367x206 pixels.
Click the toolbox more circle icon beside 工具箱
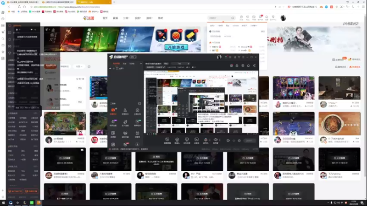[x=139, y=103]
